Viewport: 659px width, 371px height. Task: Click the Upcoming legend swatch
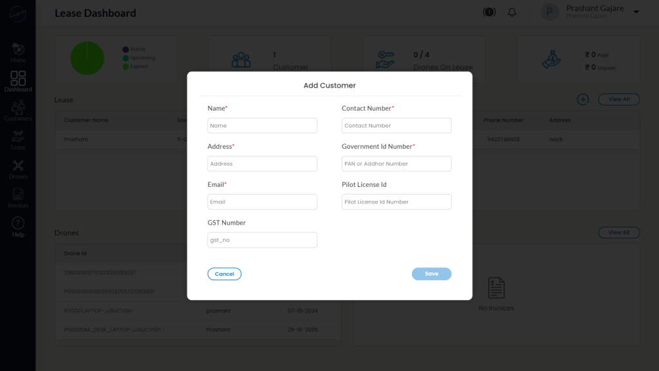[125, 58]
